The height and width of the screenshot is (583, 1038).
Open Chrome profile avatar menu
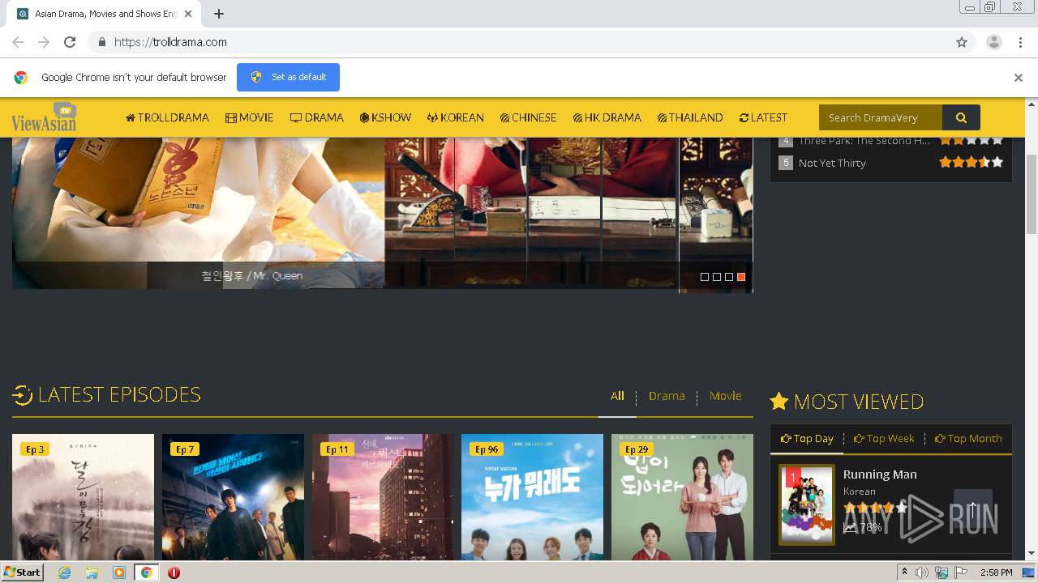(994, 42)
